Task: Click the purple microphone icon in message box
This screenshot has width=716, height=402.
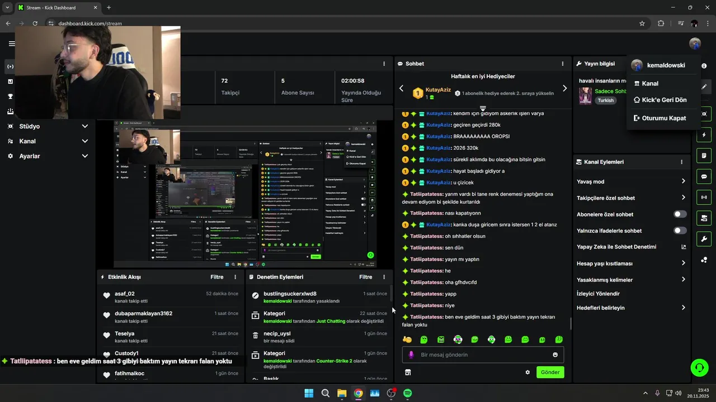Action: click(x=411, y=355)
